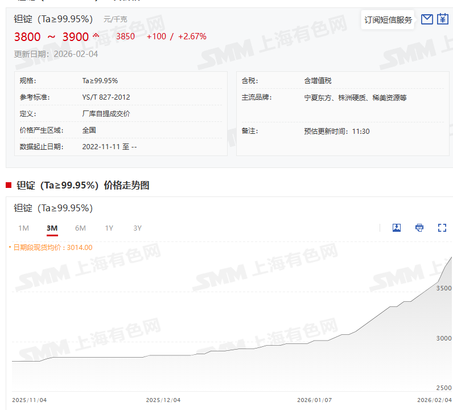453x410 pixels.
Task: Save the chart as image
Action: (x=397, y=228)
